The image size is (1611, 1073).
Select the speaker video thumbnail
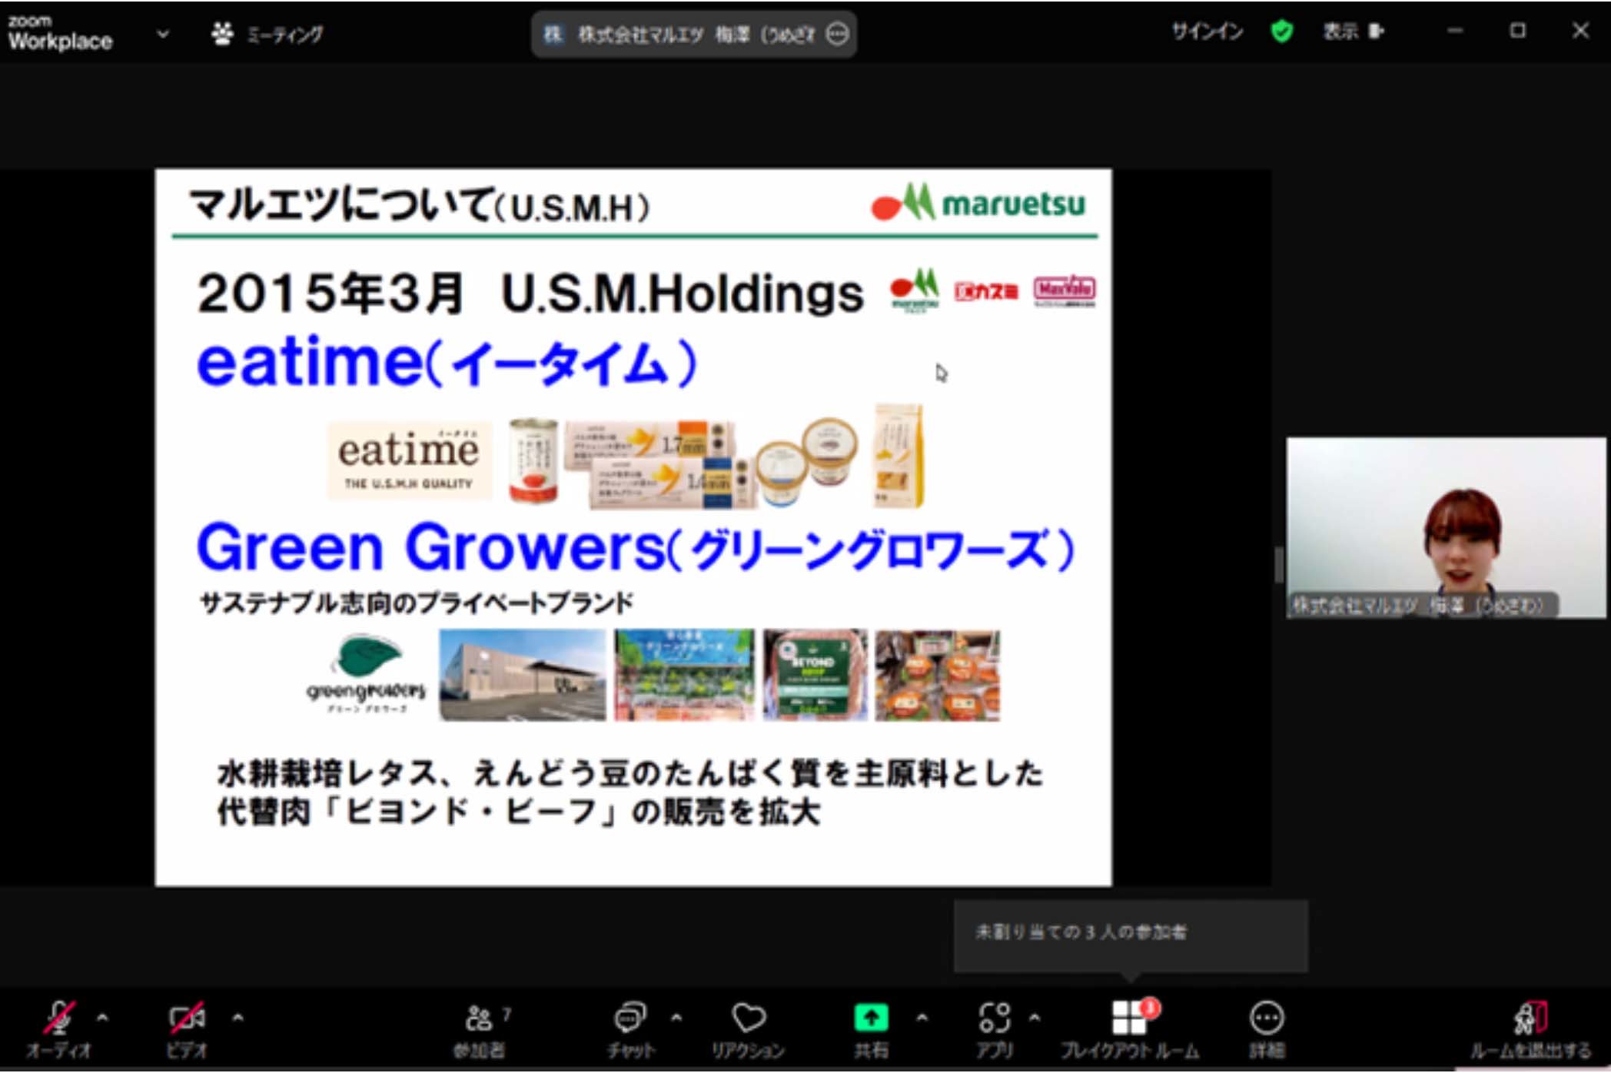tap(1446, 527)
